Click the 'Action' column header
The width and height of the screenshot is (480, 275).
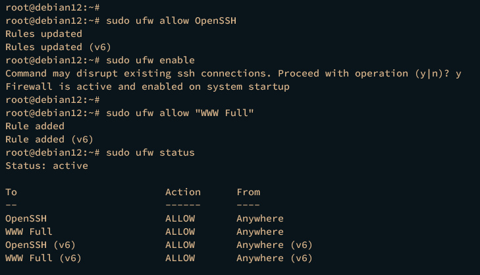click(x=183, y=192)
